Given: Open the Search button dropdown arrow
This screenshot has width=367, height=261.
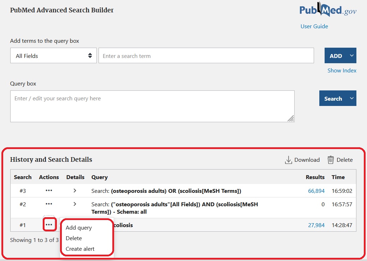Looking at the screenshot, I should pos(351,99).
